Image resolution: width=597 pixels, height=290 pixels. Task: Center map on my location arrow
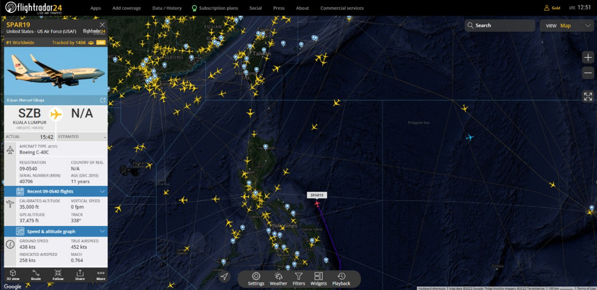coord(224,277)
